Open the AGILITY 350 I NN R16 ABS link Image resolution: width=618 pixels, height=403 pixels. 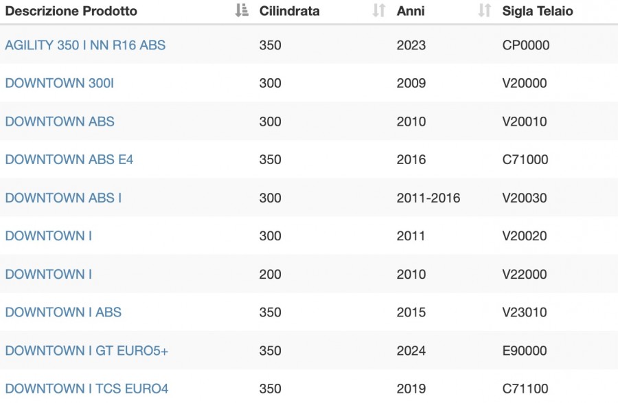click(x=85, y=45)
